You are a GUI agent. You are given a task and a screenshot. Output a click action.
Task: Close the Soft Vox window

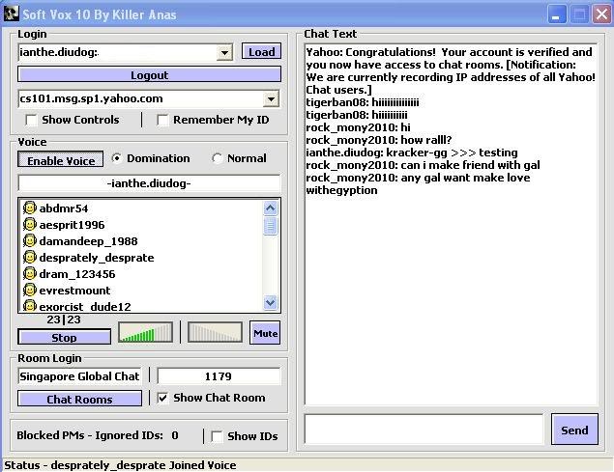(601, 14)
